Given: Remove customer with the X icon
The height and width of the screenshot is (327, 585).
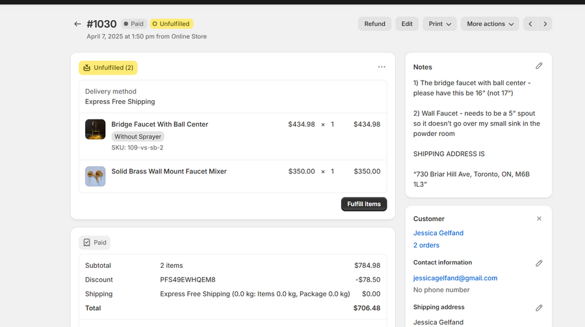Looking at the screenshot, I should [539, 218].
